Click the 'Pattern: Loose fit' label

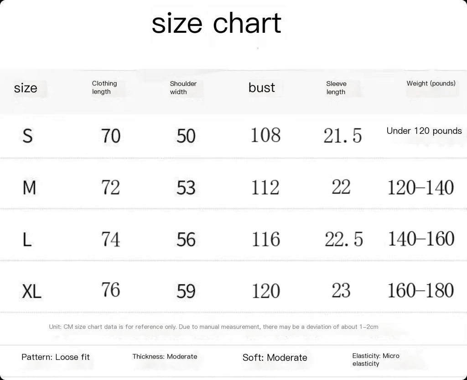[55, 357]
